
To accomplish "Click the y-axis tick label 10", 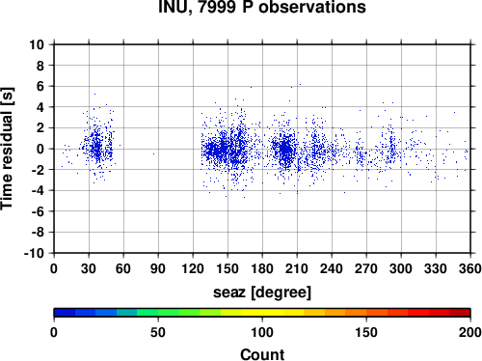I will pyautogui.click(x=37, y=44).
